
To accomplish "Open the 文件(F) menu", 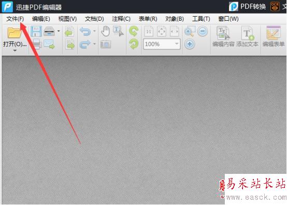I will click(15, 19).
